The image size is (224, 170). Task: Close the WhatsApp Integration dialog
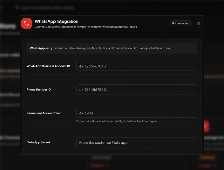(x=199, y=23)
